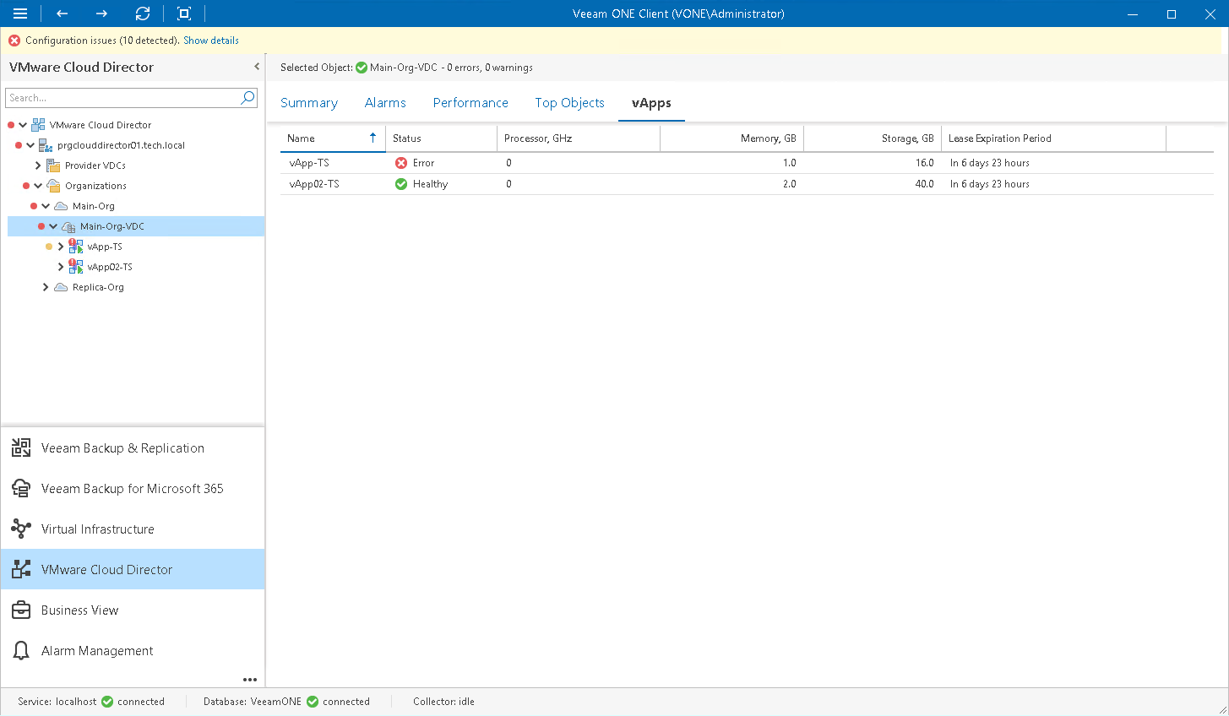Click the Provider VDCs folder icon

(53, 165)
